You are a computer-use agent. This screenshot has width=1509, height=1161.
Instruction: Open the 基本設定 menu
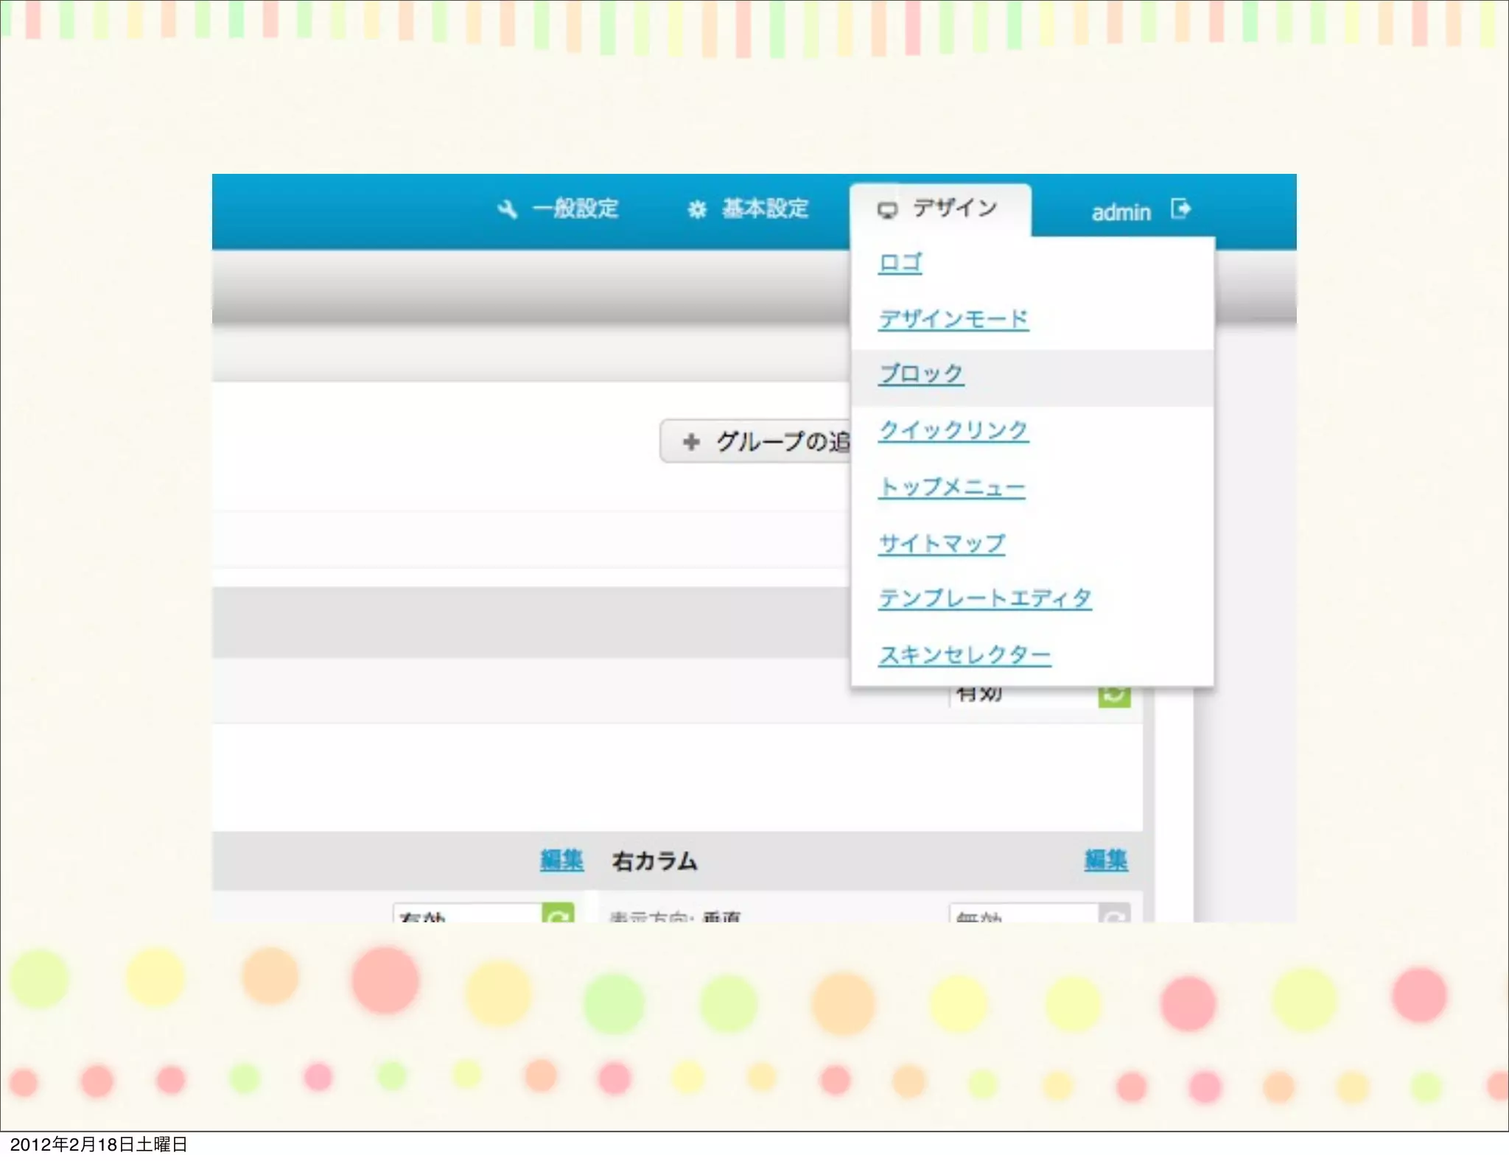(x=749, y=209)
